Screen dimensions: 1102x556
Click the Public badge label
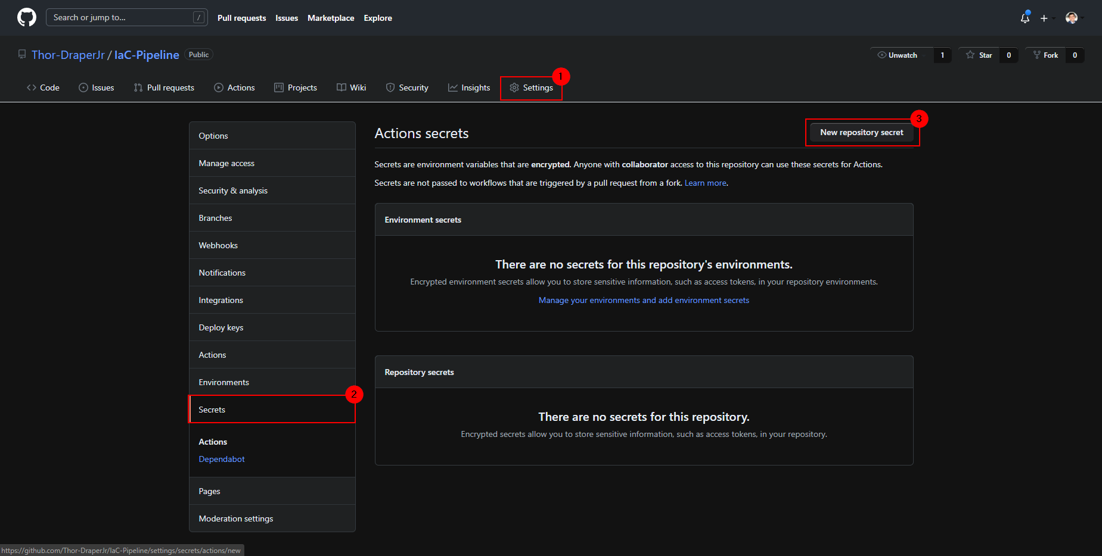point(198,55)
